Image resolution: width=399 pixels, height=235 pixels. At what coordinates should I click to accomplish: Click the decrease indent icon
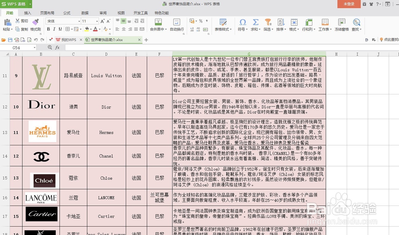(x=136, y=21)
